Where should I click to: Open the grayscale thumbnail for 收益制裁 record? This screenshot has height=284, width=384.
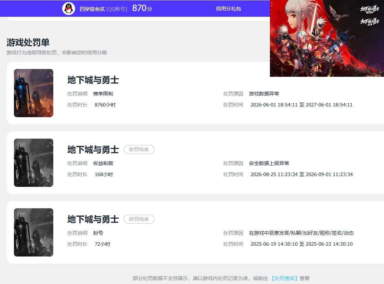click(x=34, y=163)
